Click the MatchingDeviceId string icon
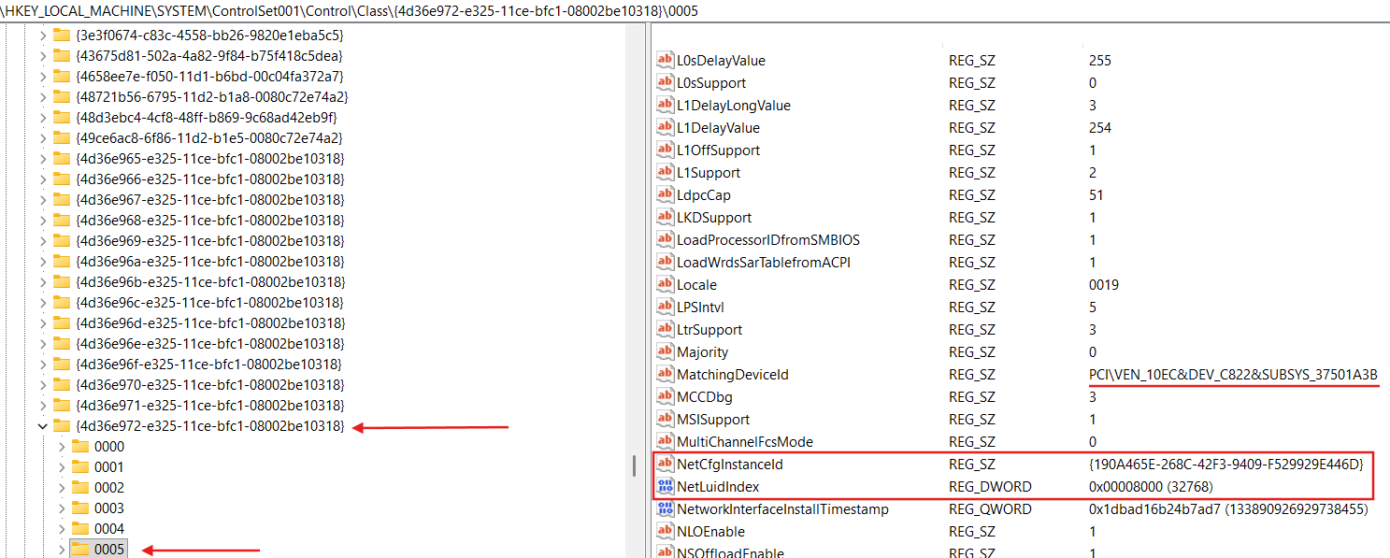 pyautogui.click(x=666, y=375)
